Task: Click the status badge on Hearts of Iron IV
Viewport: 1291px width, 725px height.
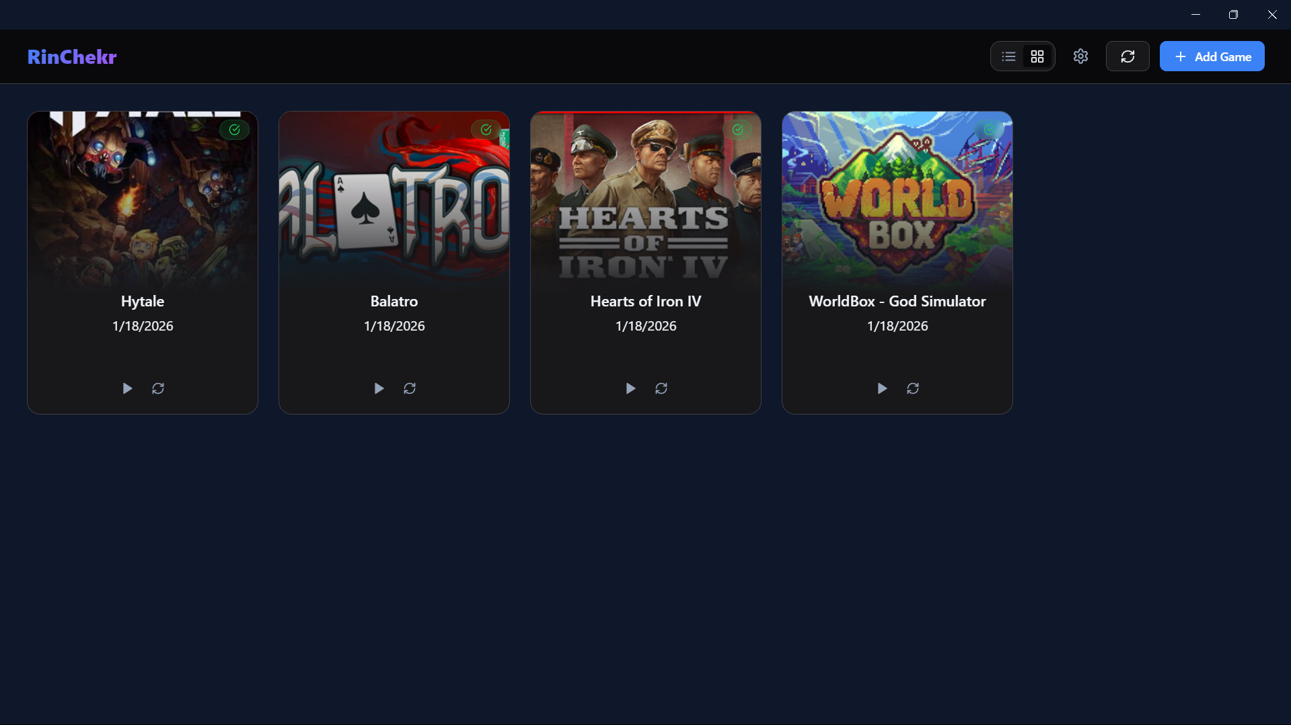Action: tap(737, 130)
